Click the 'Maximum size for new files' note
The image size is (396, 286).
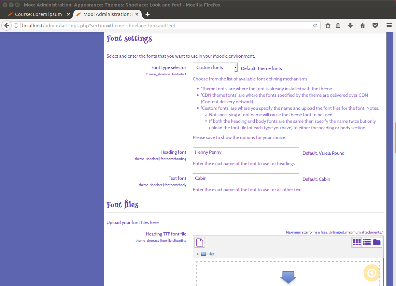pos(335,232)
